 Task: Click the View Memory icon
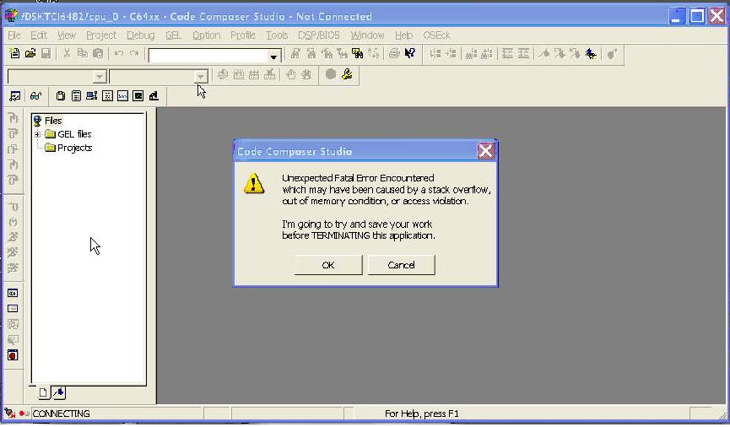[107, 96]
